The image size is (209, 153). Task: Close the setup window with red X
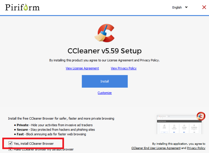(204, 7)
